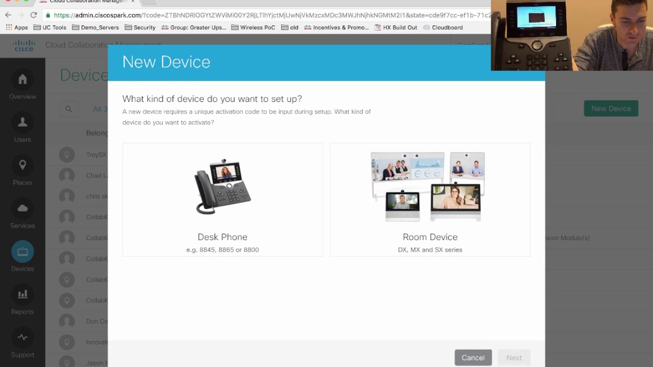Select the Room Device card

point(430,199)
